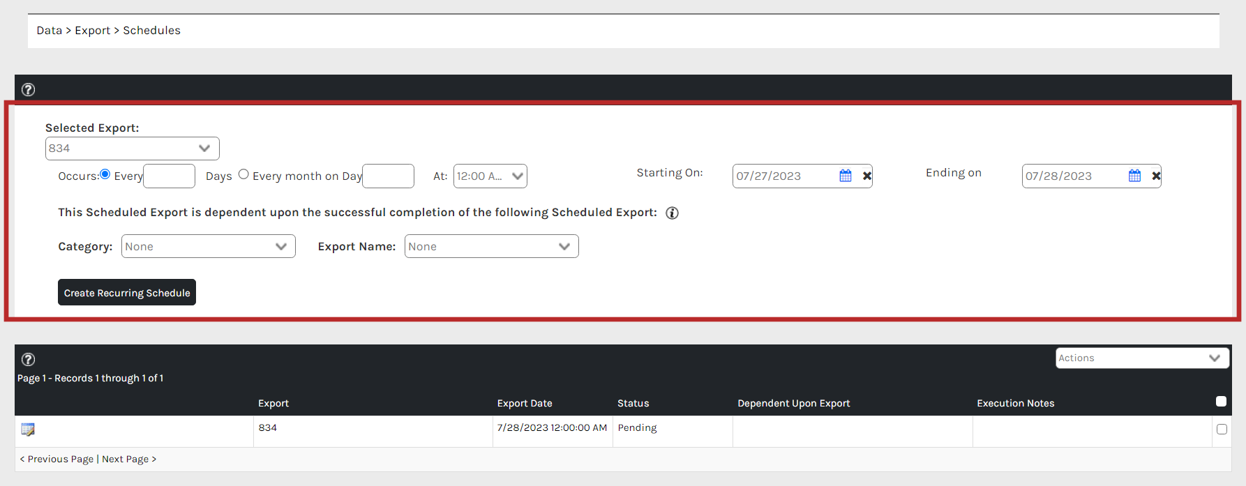Click Data > Export > Schedules breadcrumb

(x=109, y=31)
